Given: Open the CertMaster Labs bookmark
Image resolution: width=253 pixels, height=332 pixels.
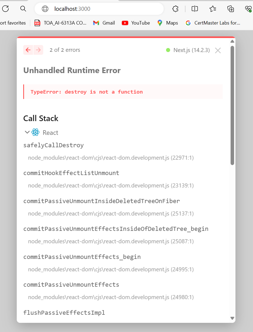Looking at the screenshot, I should (213, 23).
